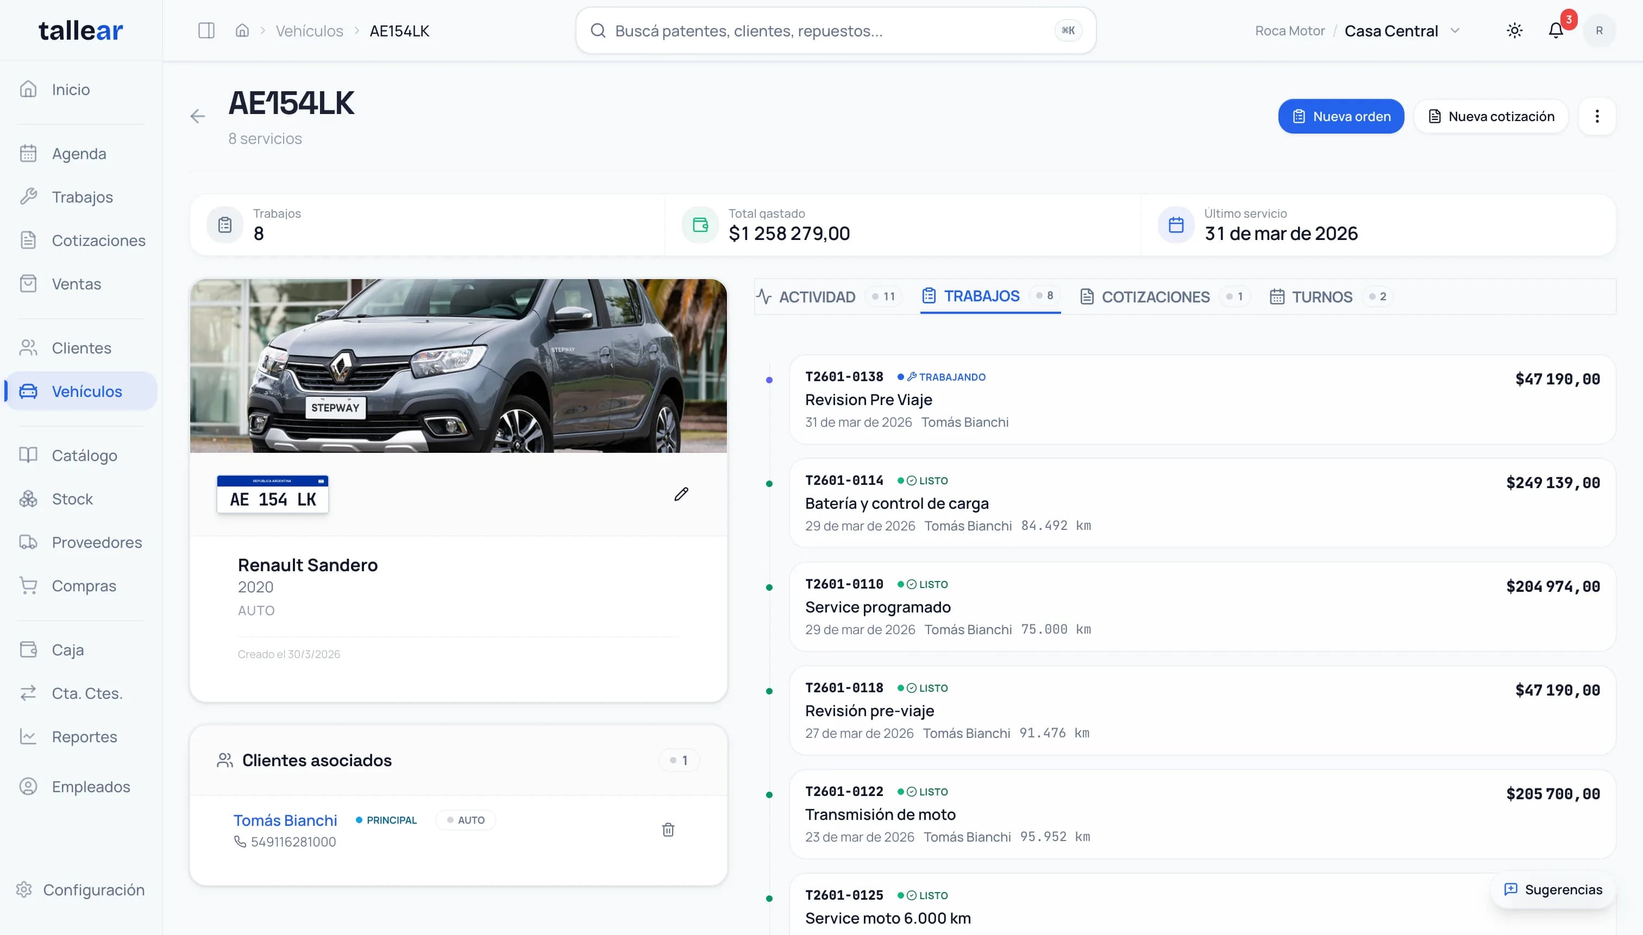
Task: Go back using arrow beside AE154LK
Action: click(198, 116)
